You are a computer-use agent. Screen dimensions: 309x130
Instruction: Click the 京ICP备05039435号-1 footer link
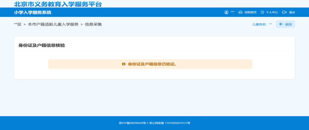(133, 123)
